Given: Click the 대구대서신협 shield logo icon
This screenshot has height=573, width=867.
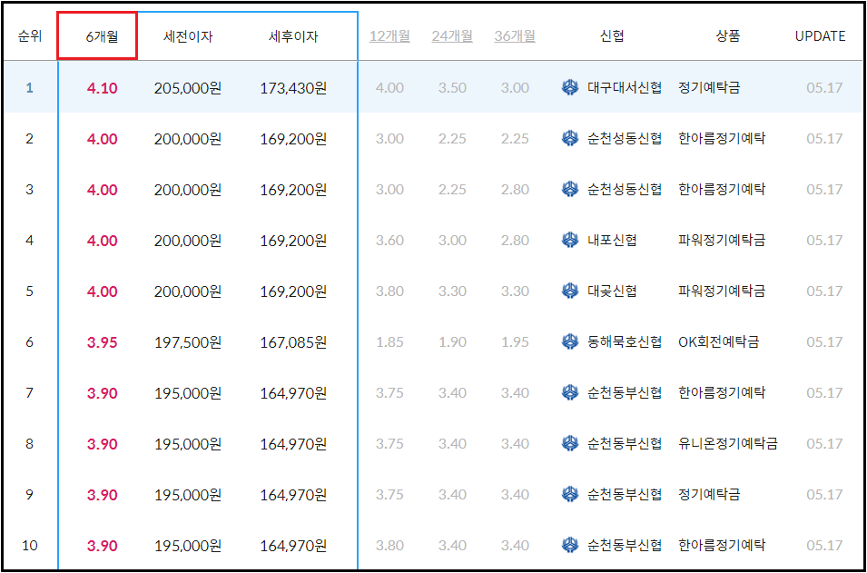Looking at the screenshot, I should (x=569, y=88).
